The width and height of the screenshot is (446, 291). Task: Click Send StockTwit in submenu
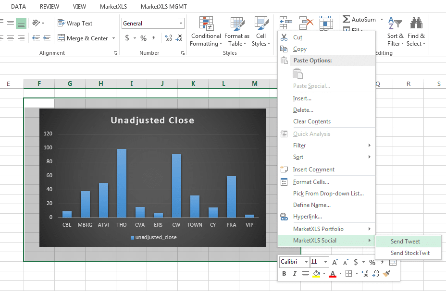(409, 253)
